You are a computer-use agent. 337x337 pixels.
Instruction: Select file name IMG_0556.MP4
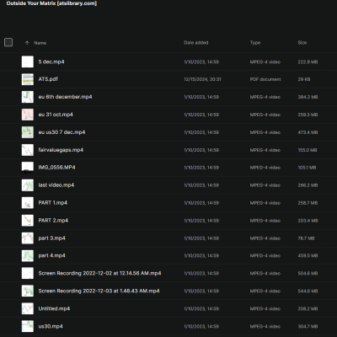[x=56, y=168]
